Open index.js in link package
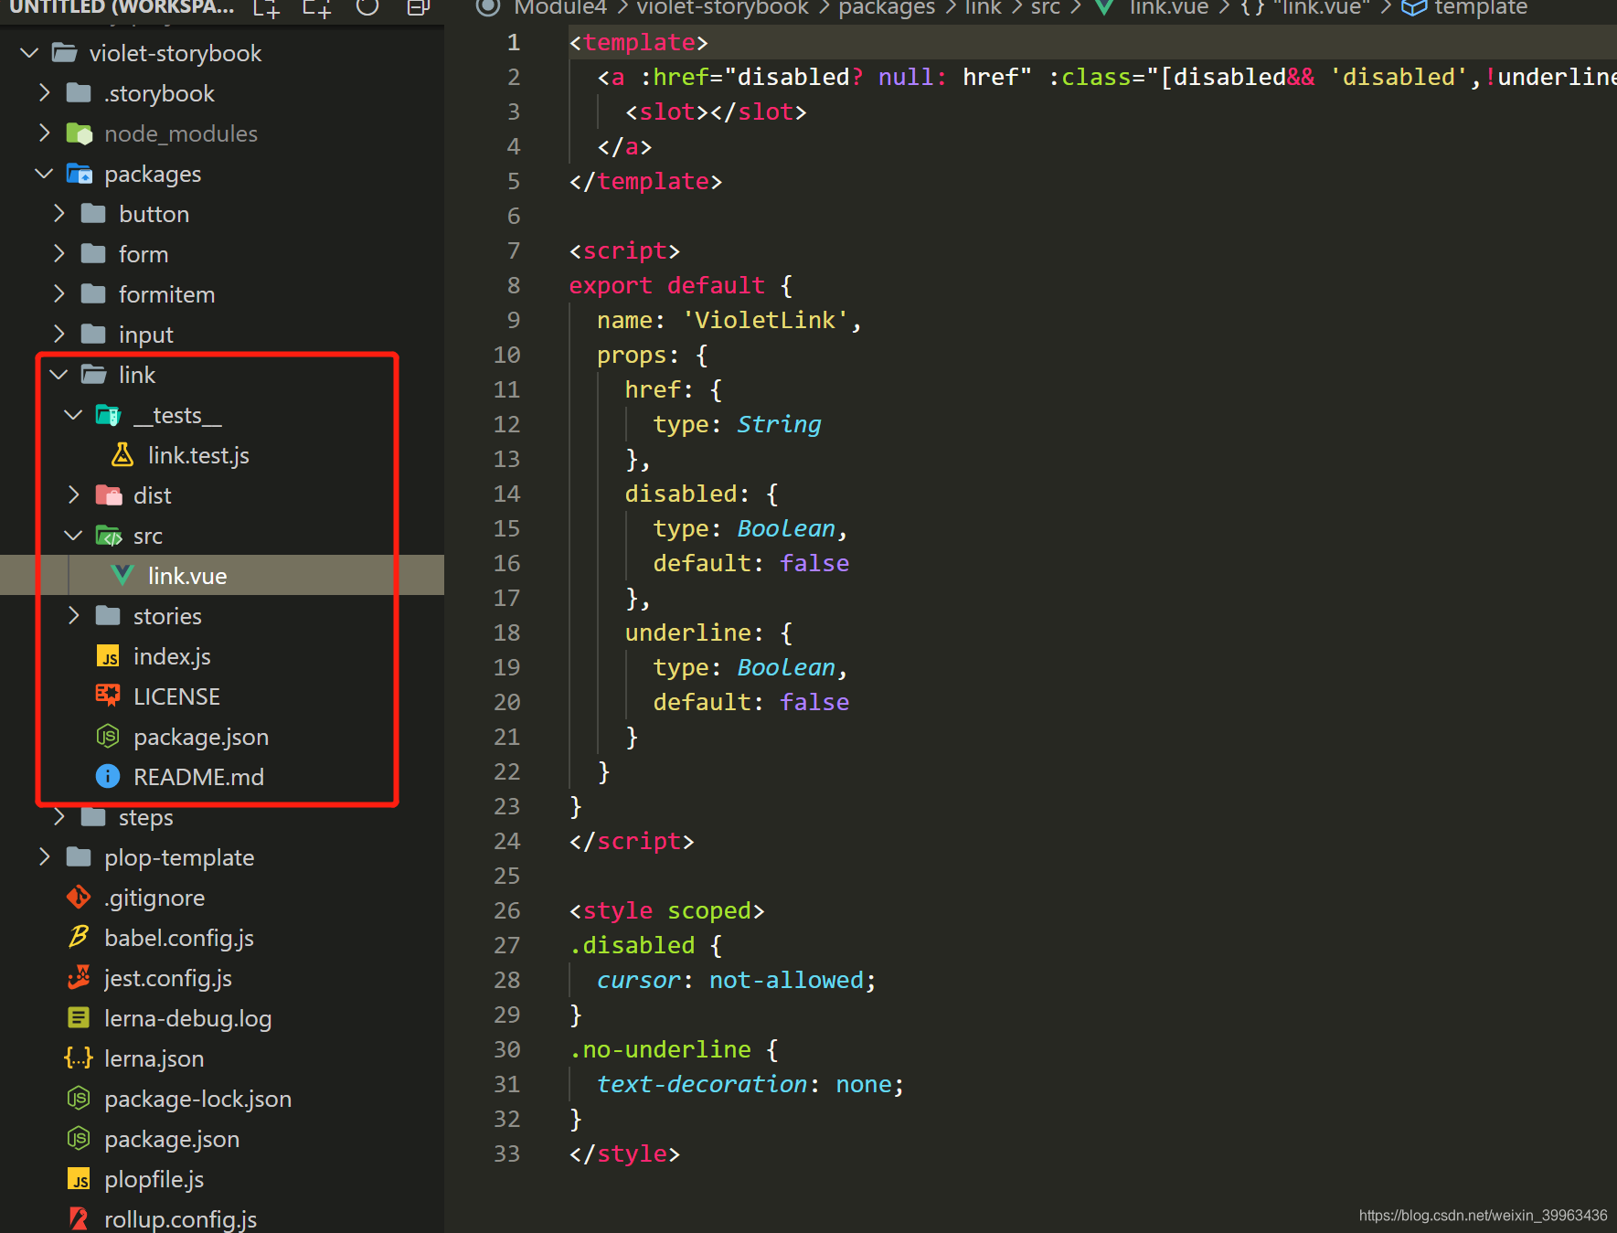 (x=172, y=656)
